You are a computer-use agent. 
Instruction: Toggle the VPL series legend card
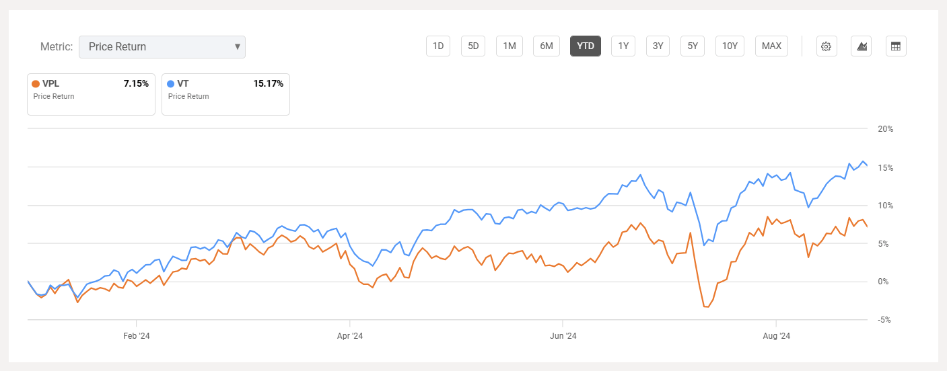tap(91, 94)
